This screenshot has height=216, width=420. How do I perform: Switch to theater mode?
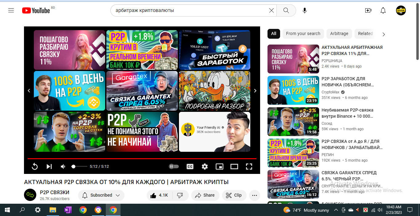click(x=234, y=167)
